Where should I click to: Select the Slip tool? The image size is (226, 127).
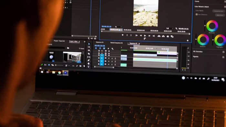pyautogui.click(x=89, y=57)
